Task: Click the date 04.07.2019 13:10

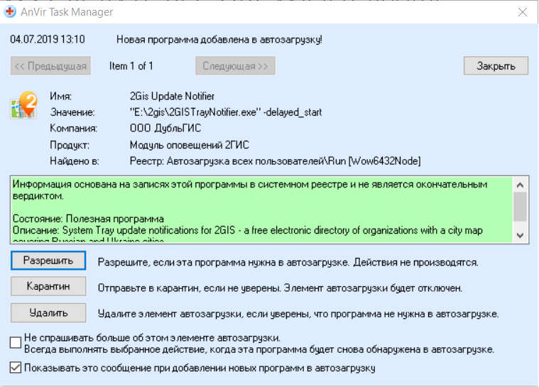Action: tap(48, 39)
